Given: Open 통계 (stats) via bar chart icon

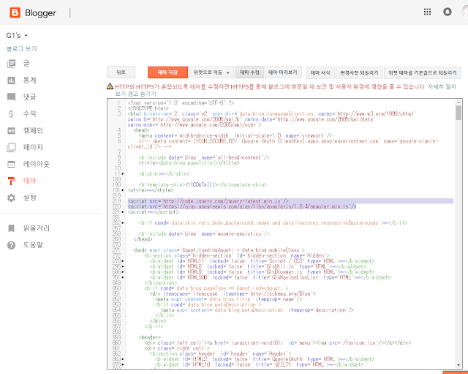Looking at the screenshot, I should point(12,80).
